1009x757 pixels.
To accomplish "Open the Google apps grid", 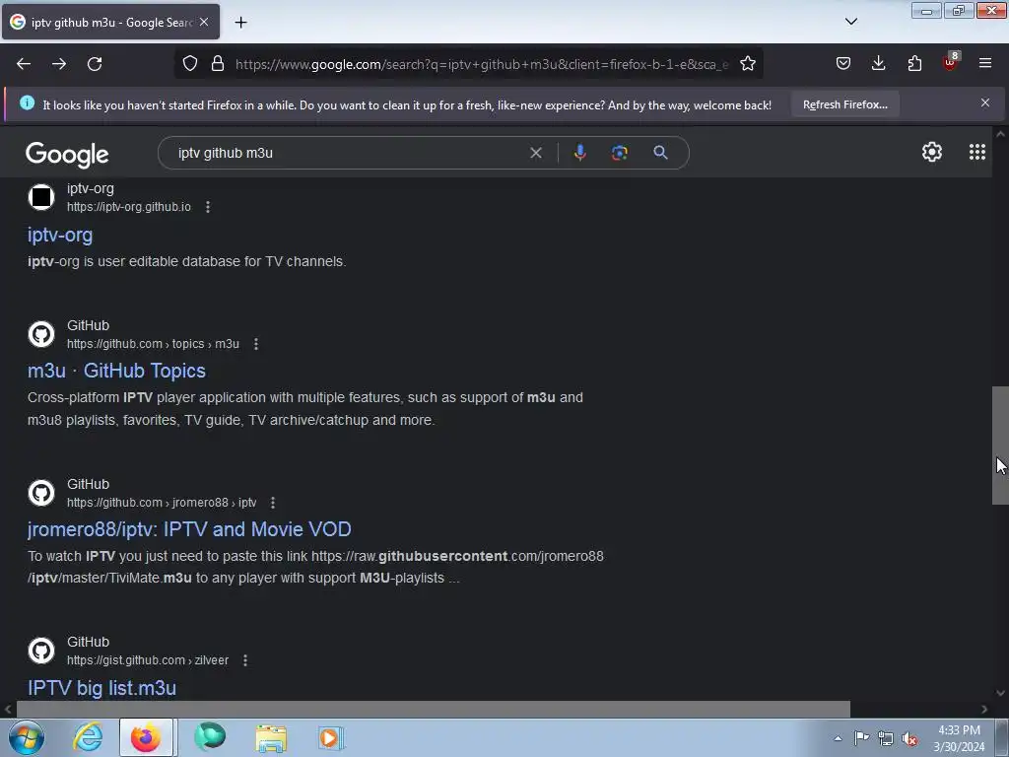I will point(976,152).
